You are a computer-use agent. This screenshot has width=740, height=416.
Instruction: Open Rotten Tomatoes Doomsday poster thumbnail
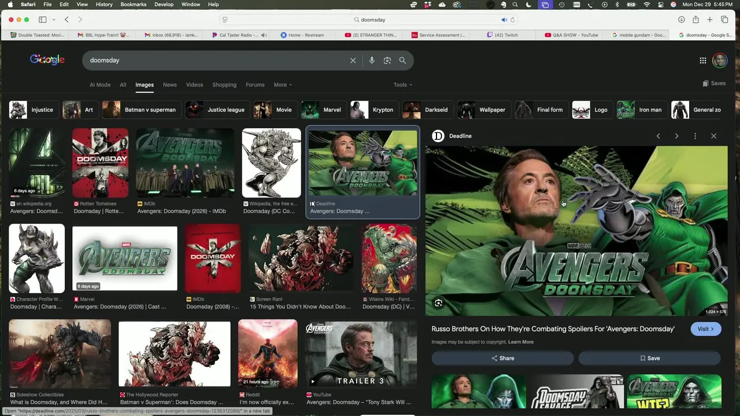[100, 163]
